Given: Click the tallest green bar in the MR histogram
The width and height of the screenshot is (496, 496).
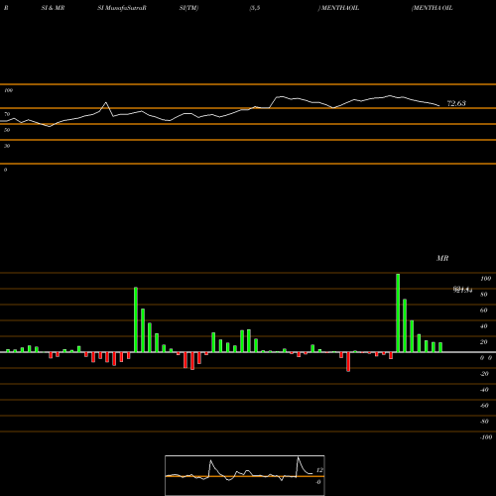Looking at the screenshot, I should (398, 312).
